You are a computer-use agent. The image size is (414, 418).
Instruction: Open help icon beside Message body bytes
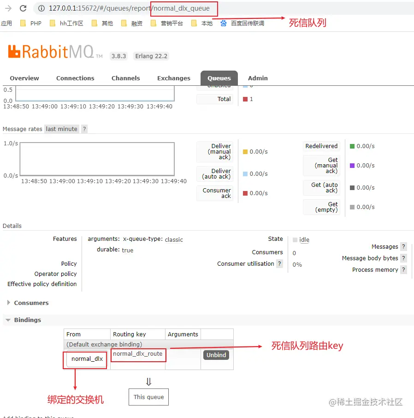point(403,258)
